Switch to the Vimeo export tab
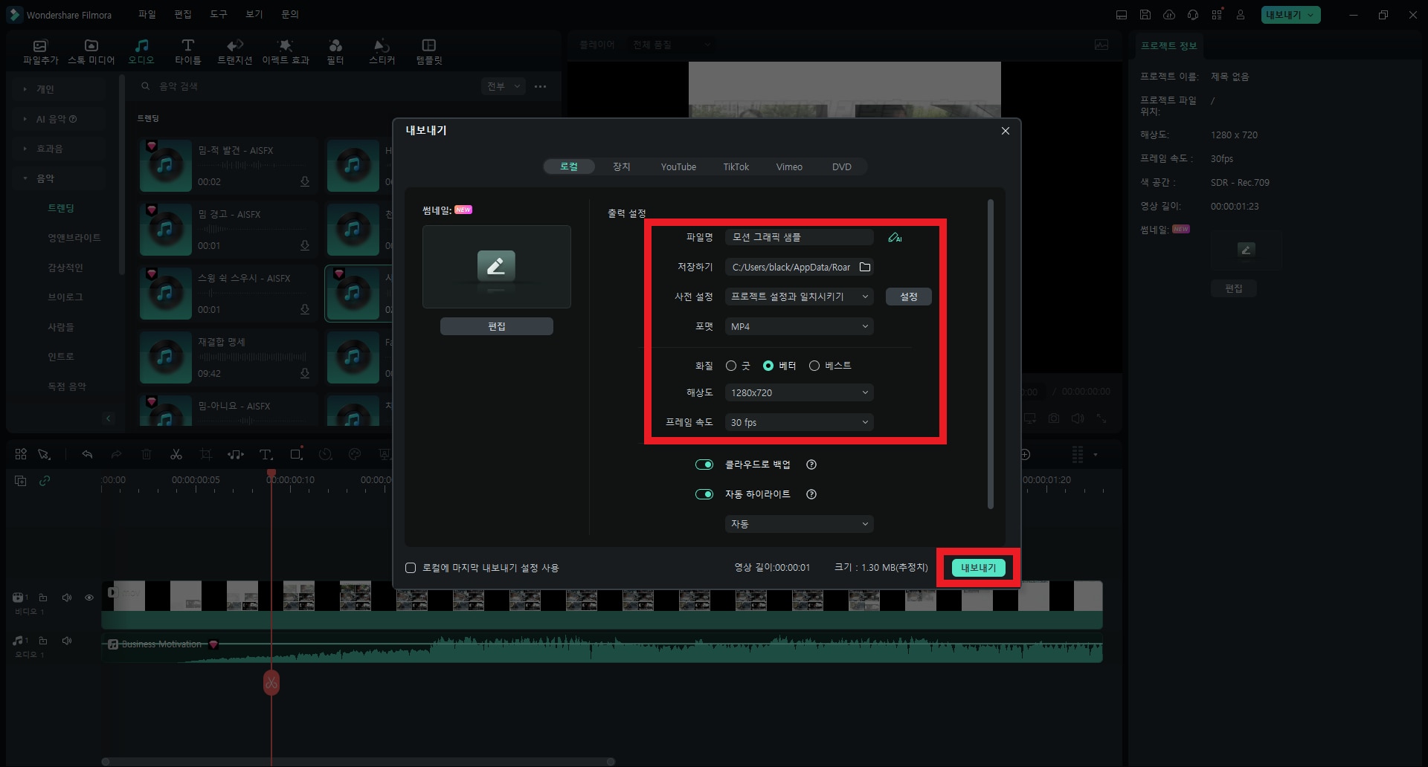The image size is (1428, 767). point(789,166)
